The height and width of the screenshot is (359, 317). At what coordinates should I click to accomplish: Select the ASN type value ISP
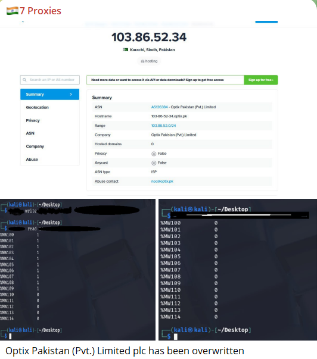pyautogui.click(x=154, y=172)
